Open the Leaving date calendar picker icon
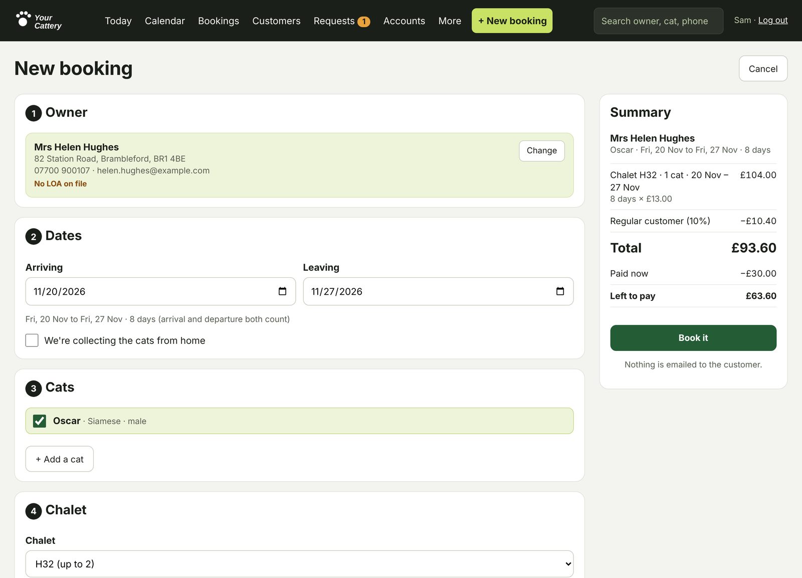This screenshot has height=578, width=802. point(560,291)
